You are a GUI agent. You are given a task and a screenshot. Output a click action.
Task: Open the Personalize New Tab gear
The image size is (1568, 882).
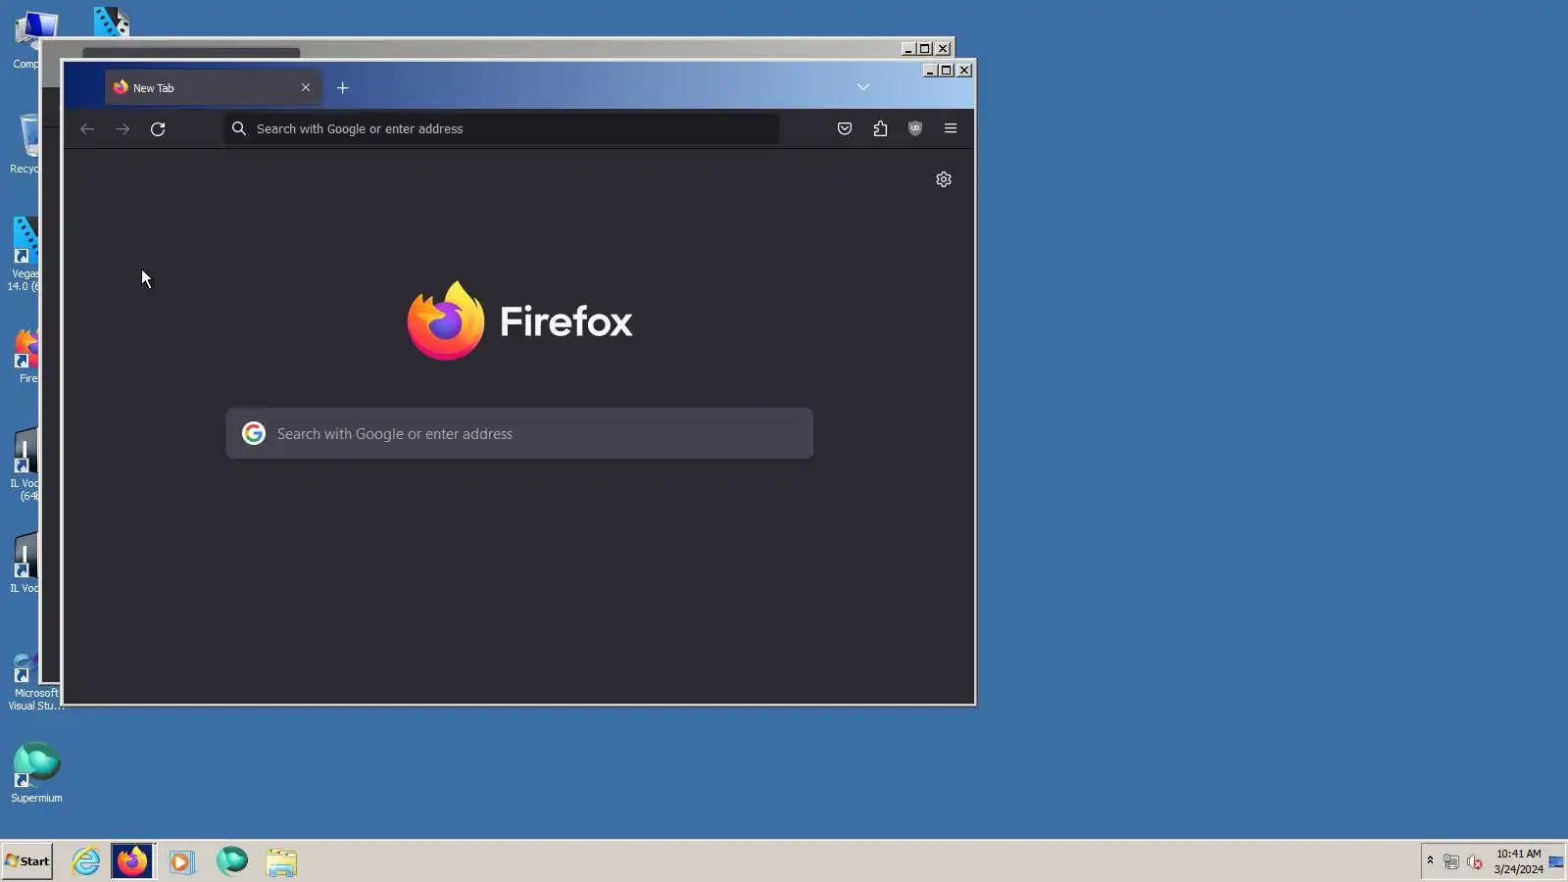(944, 179)
